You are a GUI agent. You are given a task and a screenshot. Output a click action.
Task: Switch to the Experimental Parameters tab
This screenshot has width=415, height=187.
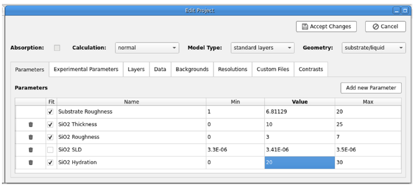click(x=86, y=69)
